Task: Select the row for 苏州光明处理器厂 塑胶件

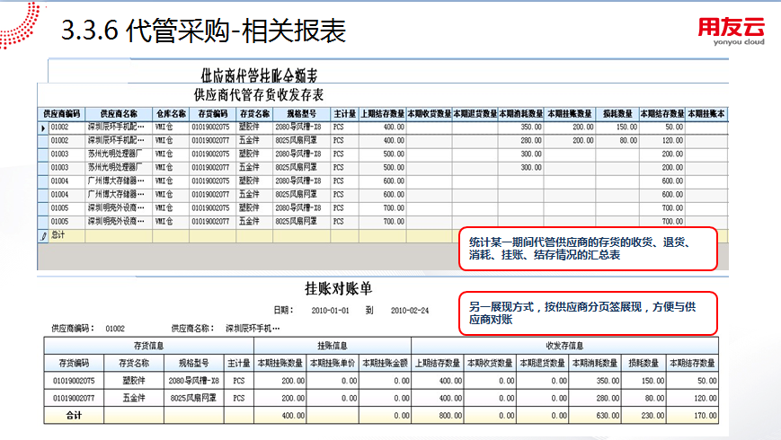Action: 383,154
